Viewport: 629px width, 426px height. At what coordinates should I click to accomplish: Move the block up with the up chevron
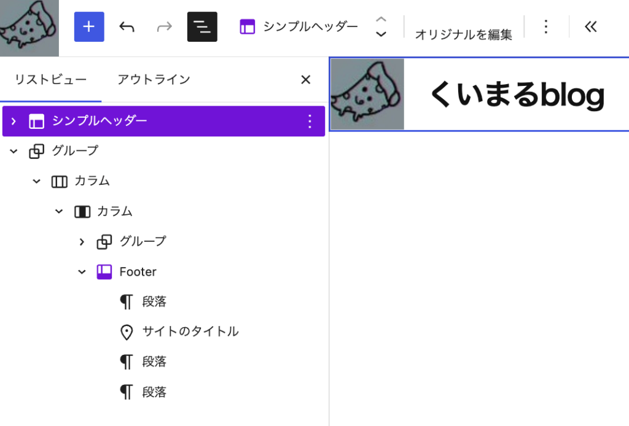381,19
